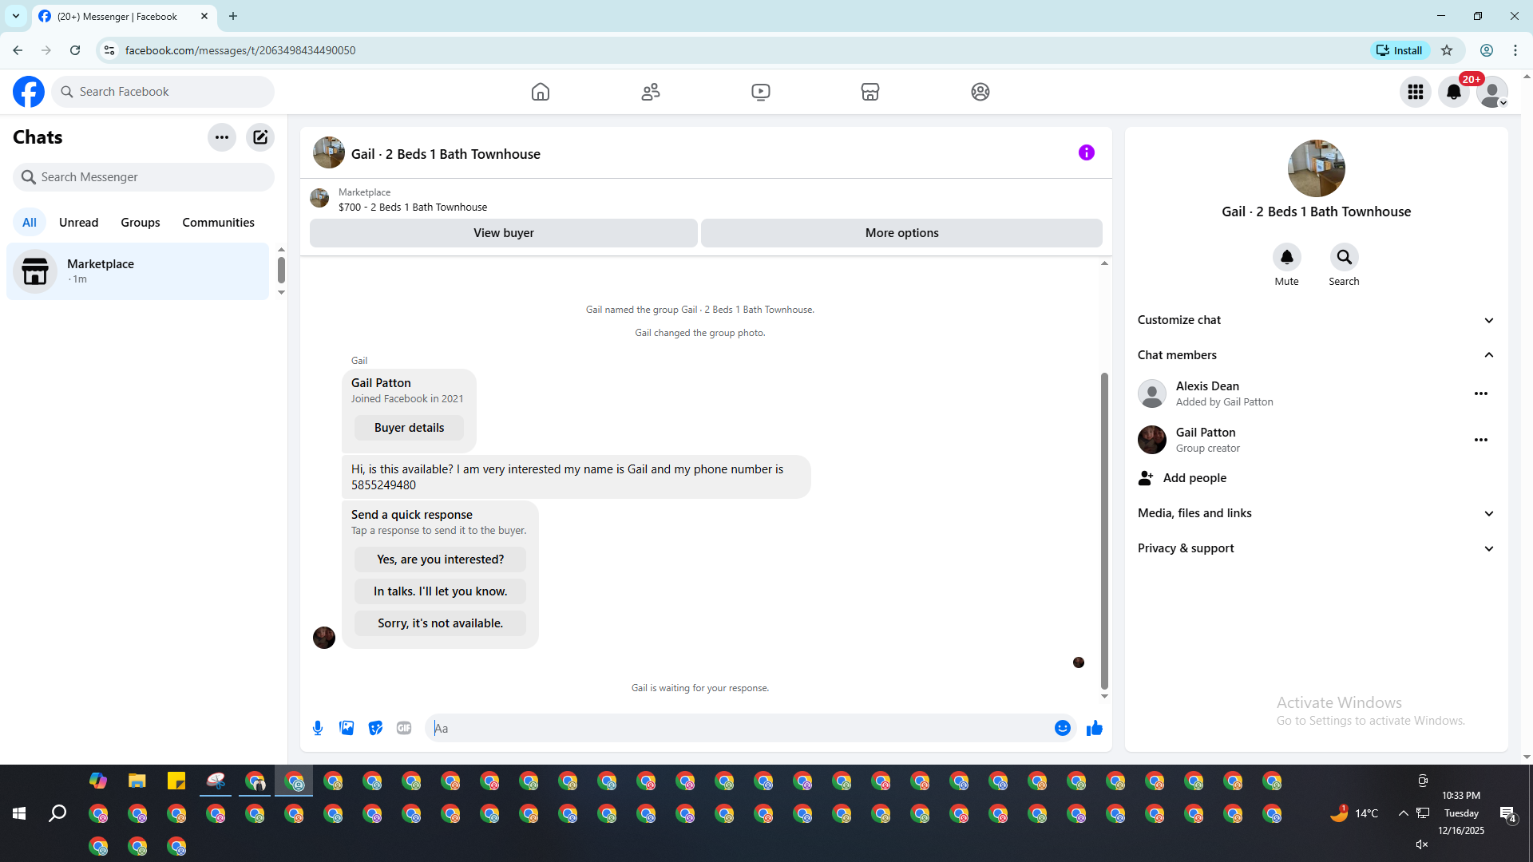Send a thumbs-up like
The width and height of the screenshot is (1533, 862).
tap(1095, 728)
